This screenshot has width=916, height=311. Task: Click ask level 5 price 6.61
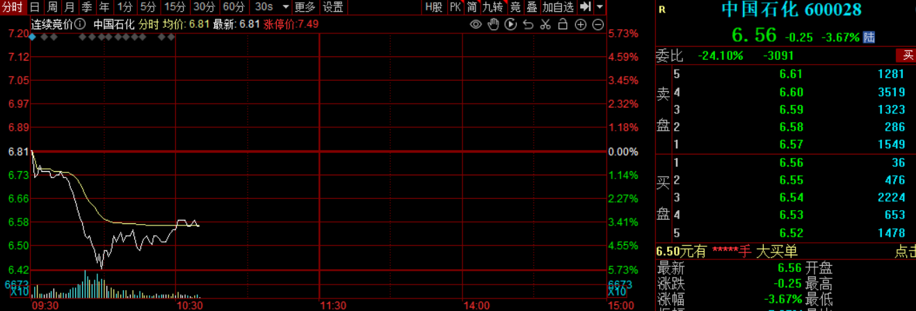click(x=792, y=74)
